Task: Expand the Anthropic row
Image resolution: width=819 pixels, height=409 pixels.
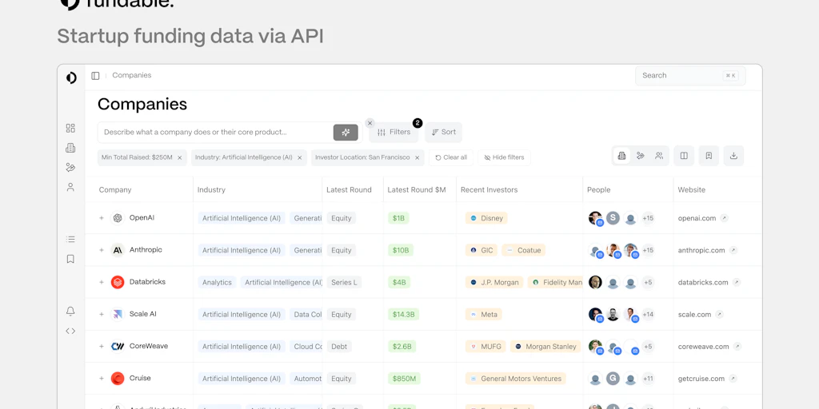Action: click(x=102, y=250)
